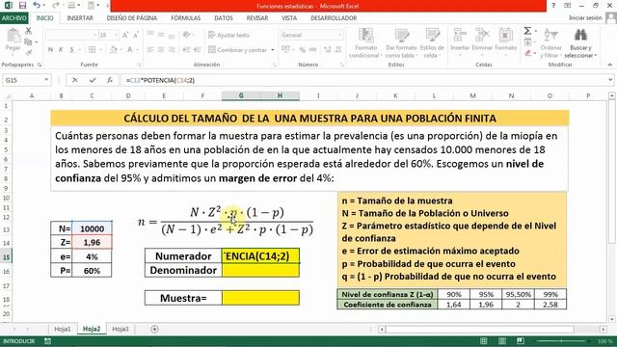Screen dimensions: 617x347
Task: Collapse the ribbon with the caret arrow
Action: (x=609, y=65)
